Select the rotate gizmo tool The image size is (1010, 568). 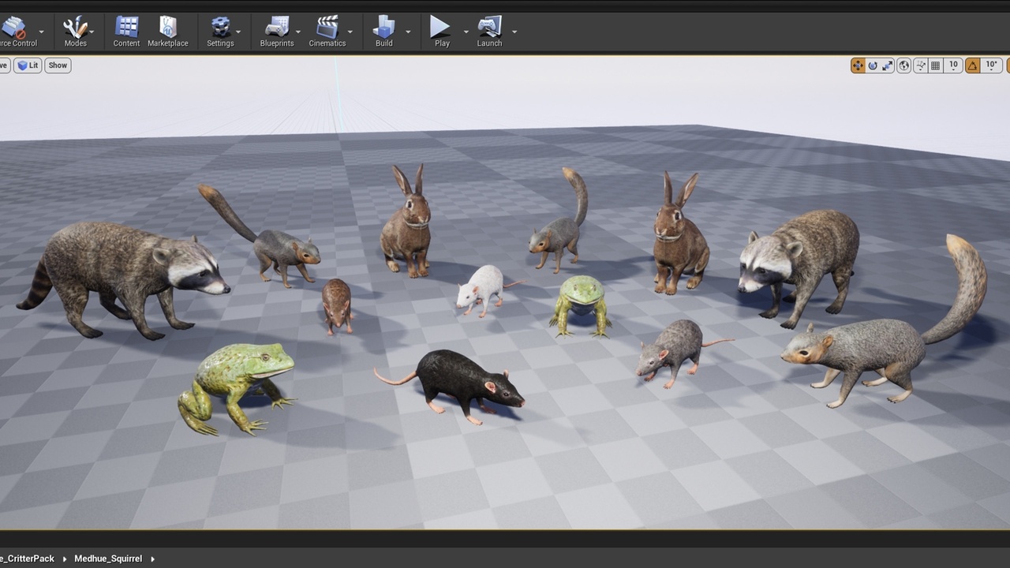click(873, 65)
